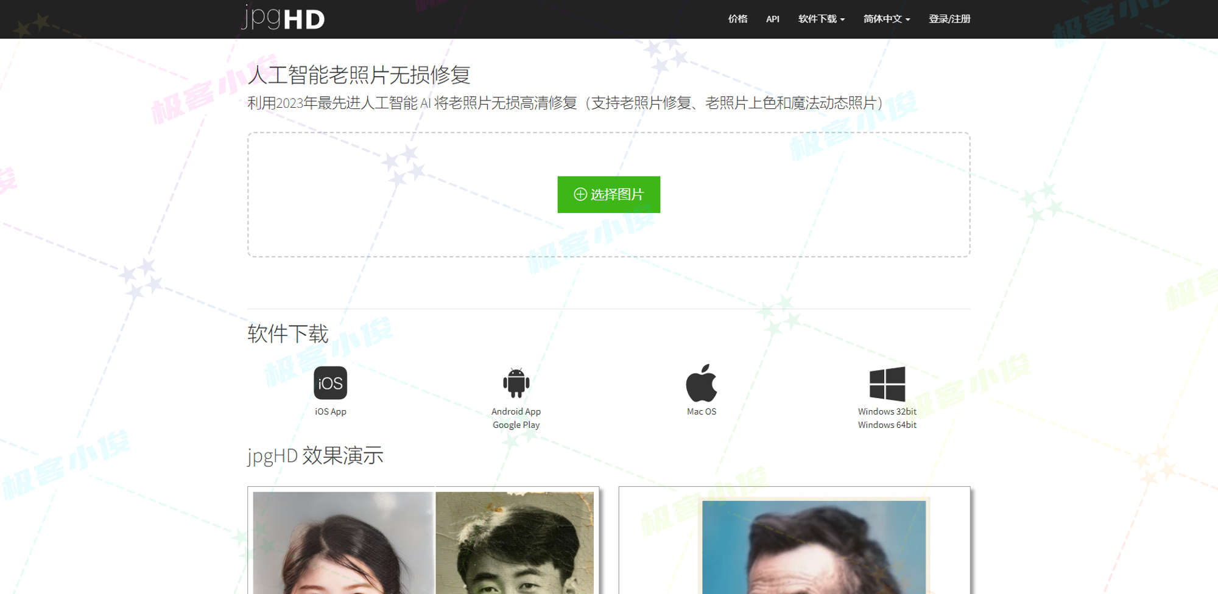This screenshot has height=594, width=1218.
Task: Expand the 简体中文 language dropdown
Action: (x=887, y=19)
